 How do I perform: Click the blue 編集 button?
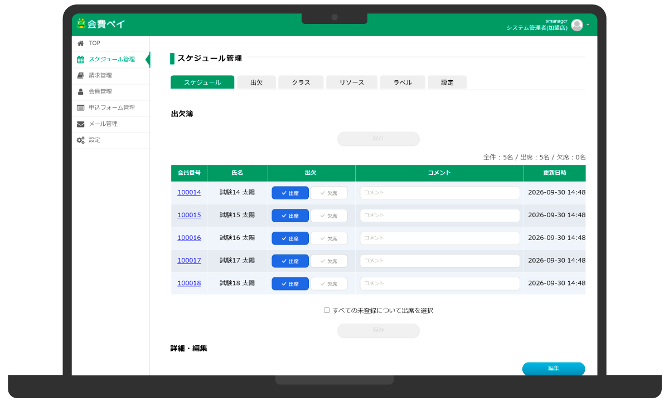point(554,369)
